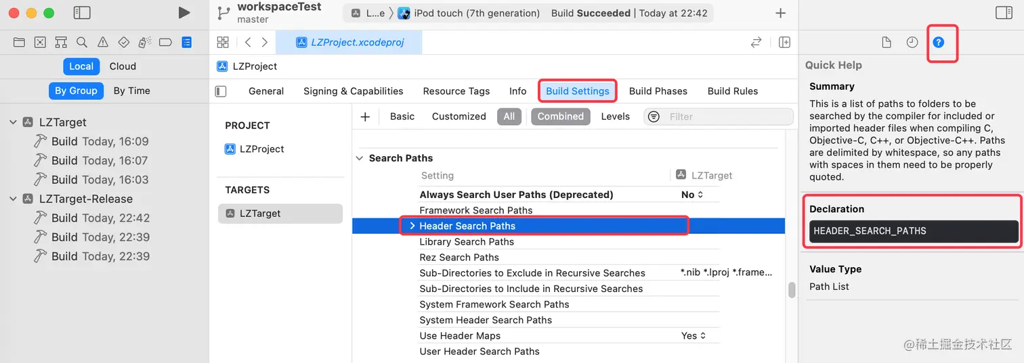Viewport: 1024px width, 363px height.
Task: Show only Customized settings
Action: [459, 116]
